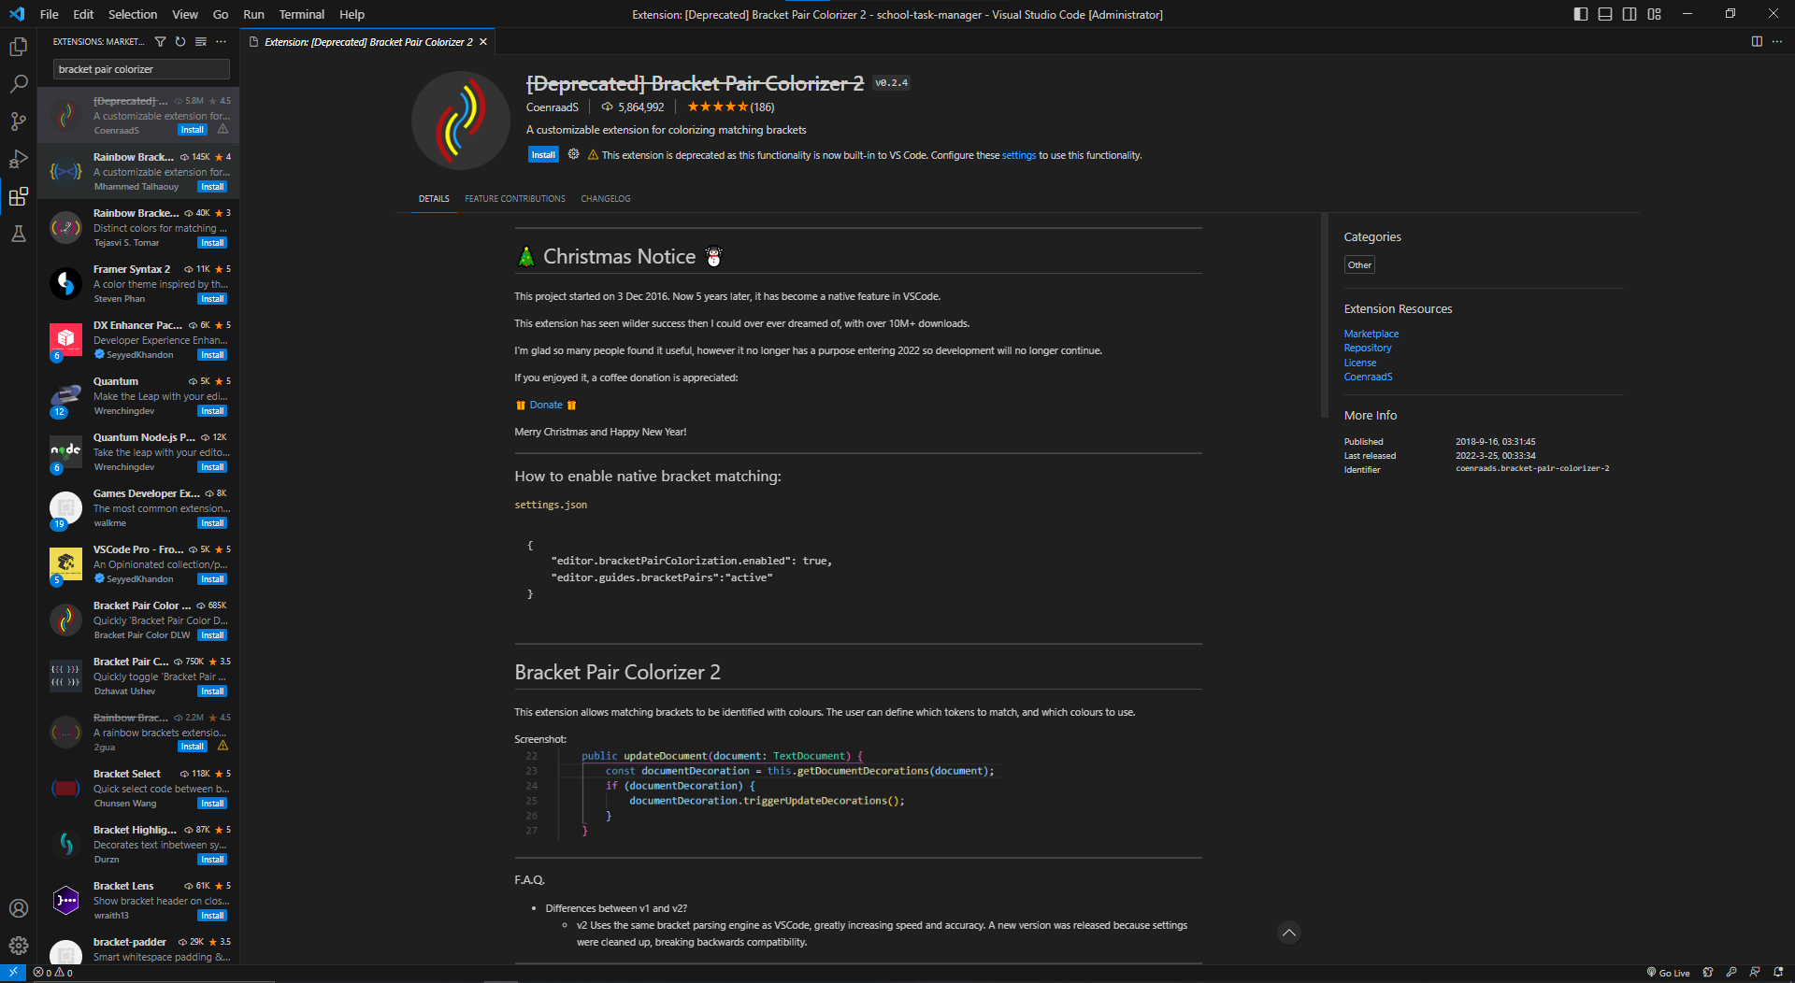The image size is (1795, 983).
Task: Click the Bracket Pair Colorizer 2 logo
Action: point(460,120)
